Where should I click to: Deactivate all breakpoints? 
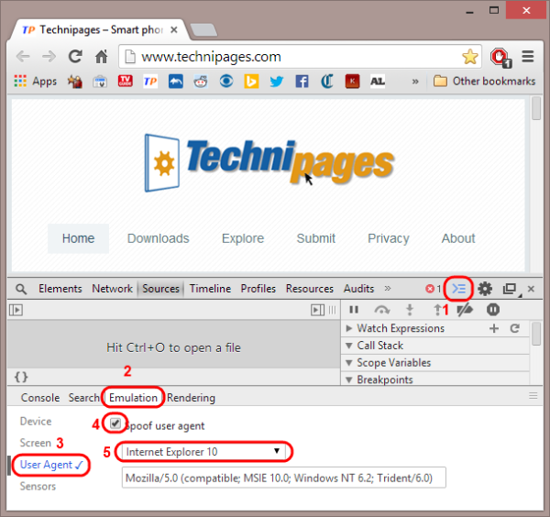[x=465, y=310]
